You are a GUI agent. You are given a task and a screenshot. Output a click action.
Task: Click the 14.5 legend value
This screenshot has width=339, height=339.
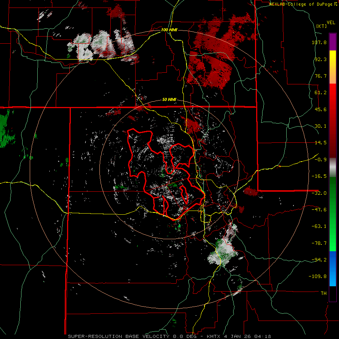coord(321,143)
